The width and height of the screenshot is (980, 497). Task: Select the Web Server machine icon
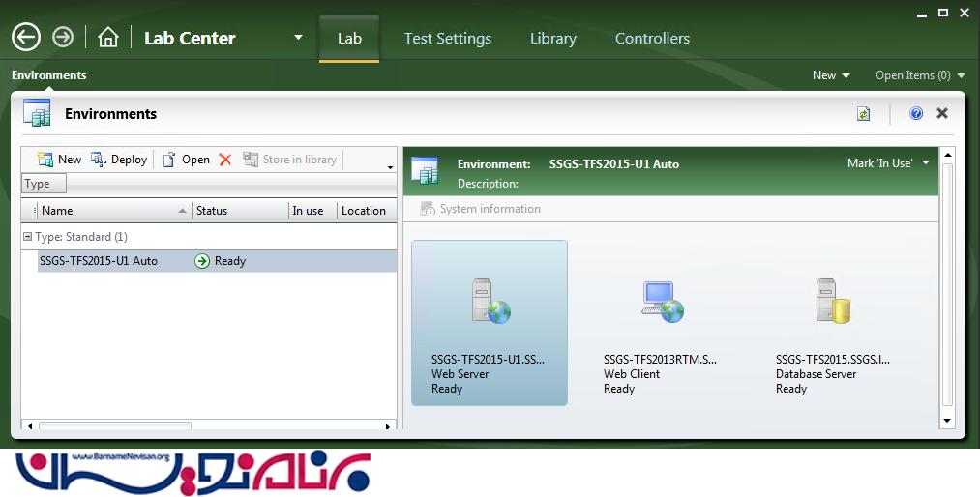pos(490,301)
